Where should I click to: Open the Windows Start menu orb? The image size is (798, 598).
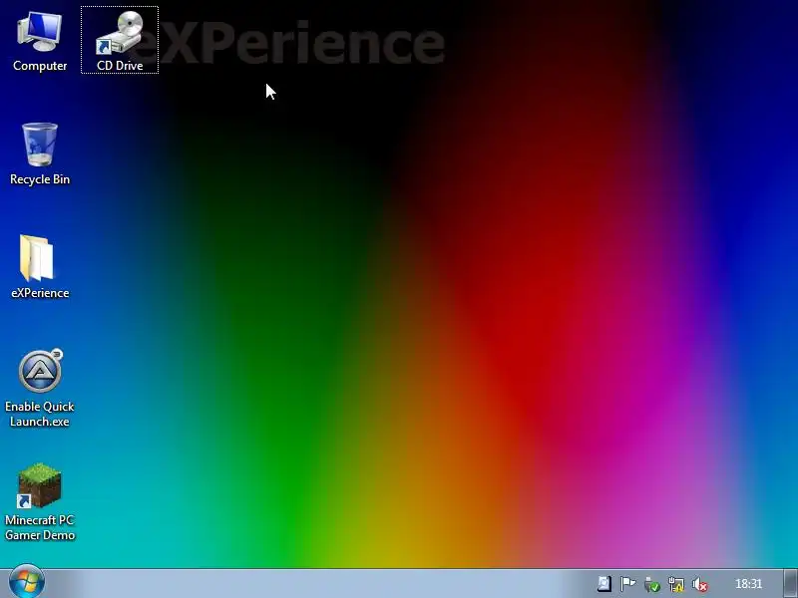(27, 582)
